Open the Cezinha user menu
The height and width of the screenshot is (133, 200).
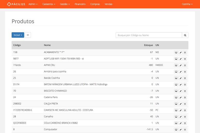[187, 4]
